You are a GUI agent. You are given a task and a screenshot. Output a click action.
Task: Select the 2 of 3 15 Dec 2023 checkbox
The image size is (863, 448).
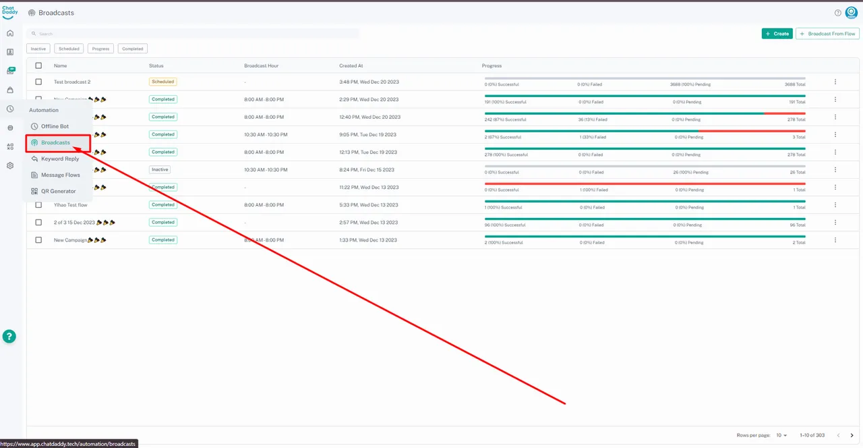(x=38, y=222)
